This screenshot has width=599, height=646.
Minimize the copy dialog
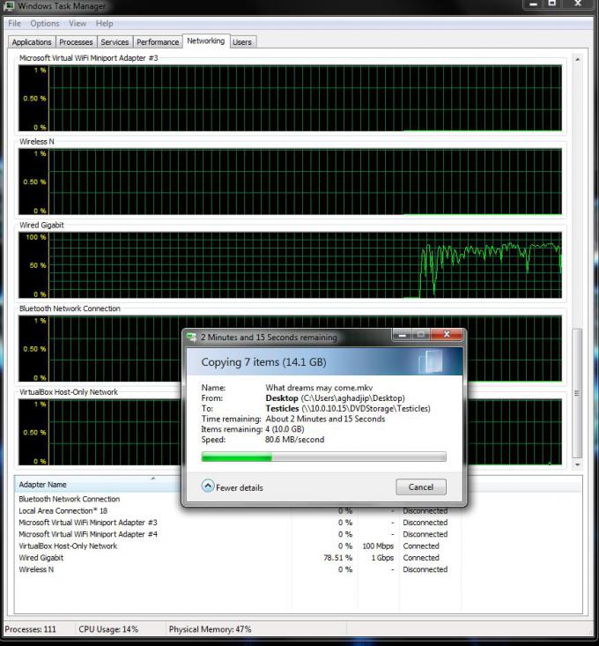[x=403, y=335]
